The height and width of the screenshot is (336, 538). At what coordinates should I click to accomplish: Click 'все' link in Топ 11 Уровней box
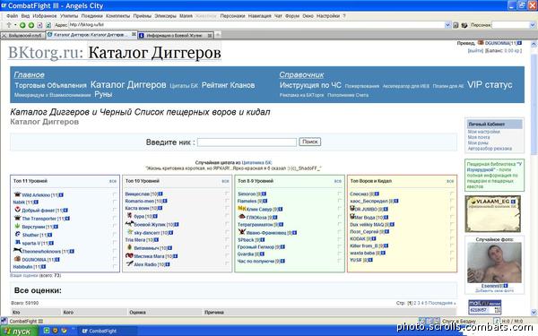point(113,181)
